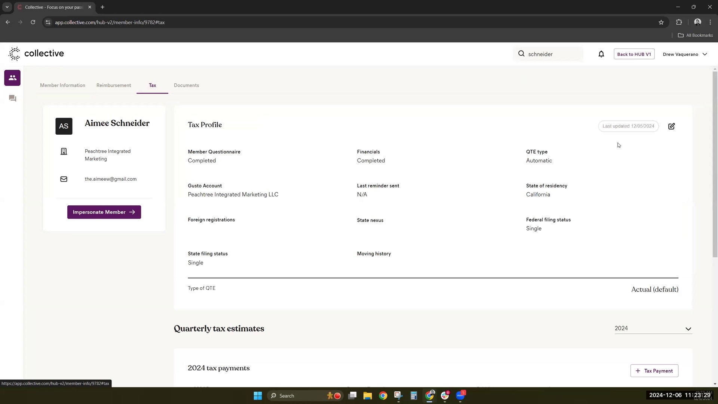Bookmark this page with star icon

click(x=661, y=22)
